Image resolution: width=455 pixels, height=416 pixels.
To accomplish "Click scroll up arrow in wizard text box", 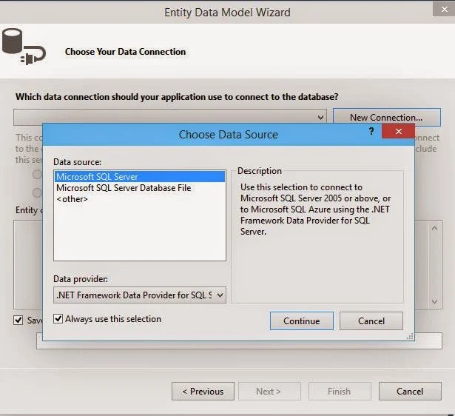I will point(434,228).
